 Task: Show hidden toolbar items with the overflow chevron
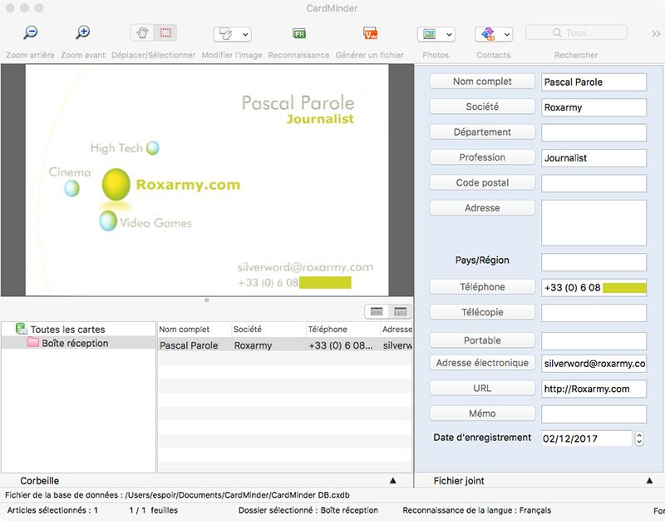coord(656,33)
